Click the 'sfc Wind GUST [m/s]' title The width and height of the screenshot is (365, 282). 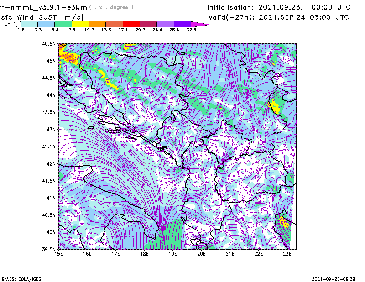pyautogui.click(x=42, y=17)
